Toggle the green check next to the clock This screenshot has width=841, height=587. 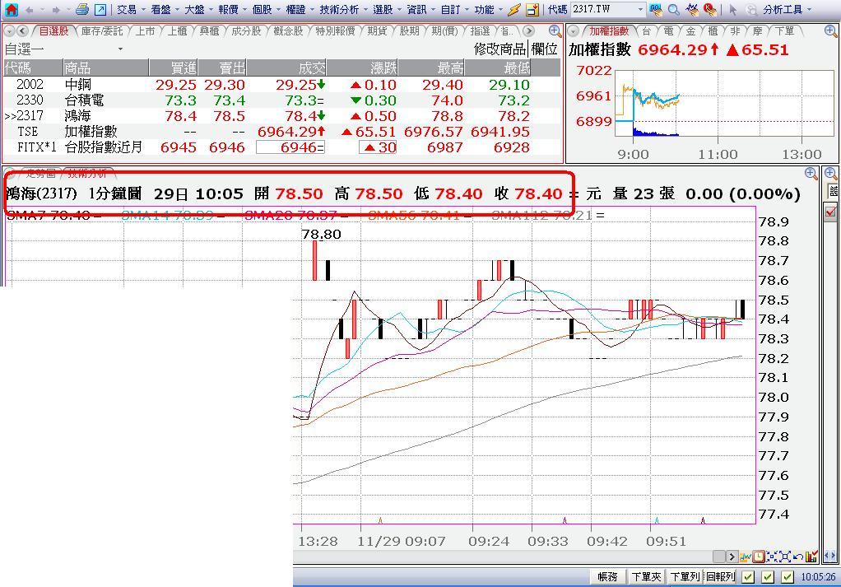788,577
